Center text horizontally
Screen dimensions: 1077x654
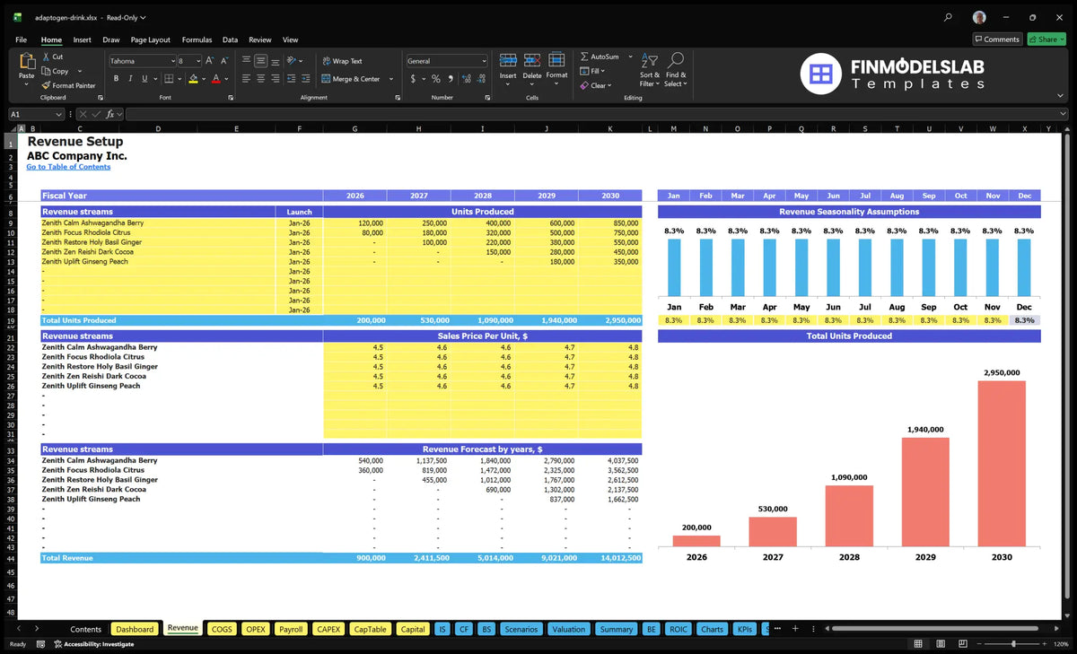261,79
